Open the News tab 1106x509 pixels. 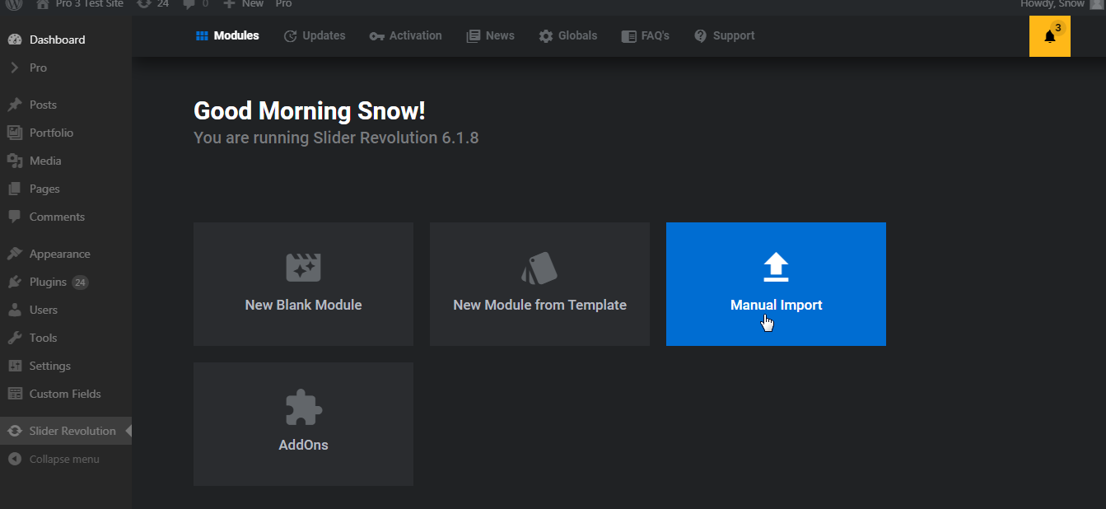[491, 35]
